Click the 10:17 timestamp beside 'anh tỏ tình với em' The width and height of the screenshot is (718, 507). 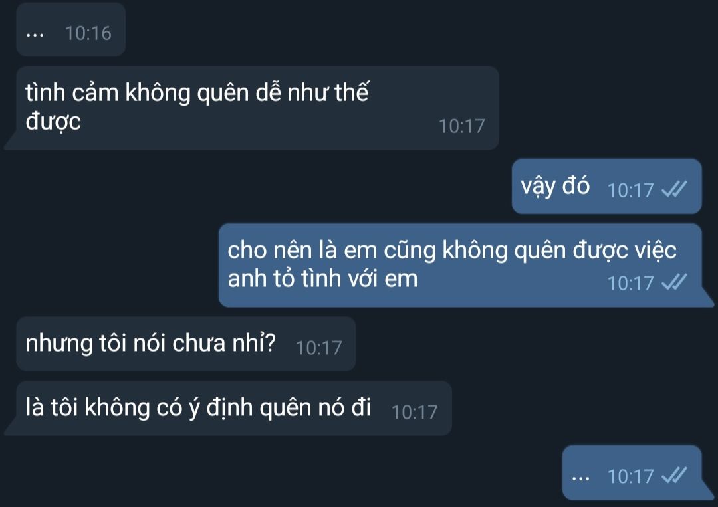pos(630,284)
